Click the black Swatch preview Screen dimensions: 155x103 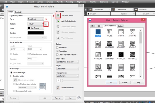(x=36, y=33)
